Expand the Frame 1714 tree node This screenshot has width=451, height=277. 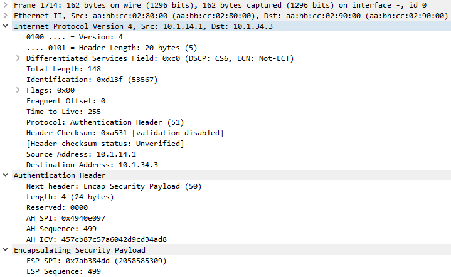6,5
